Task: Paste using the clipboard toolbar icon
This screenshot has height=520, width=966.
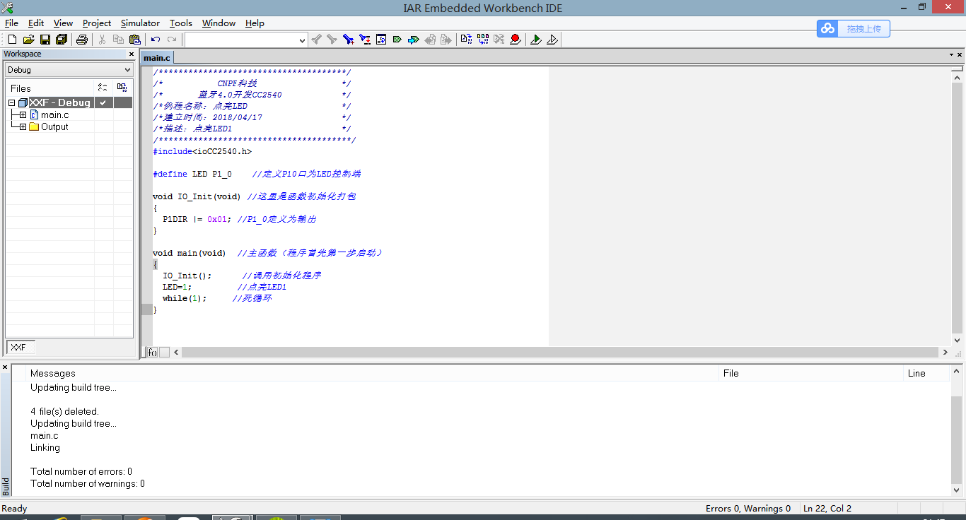Action: pyautogui.click(x=134, y=40)
